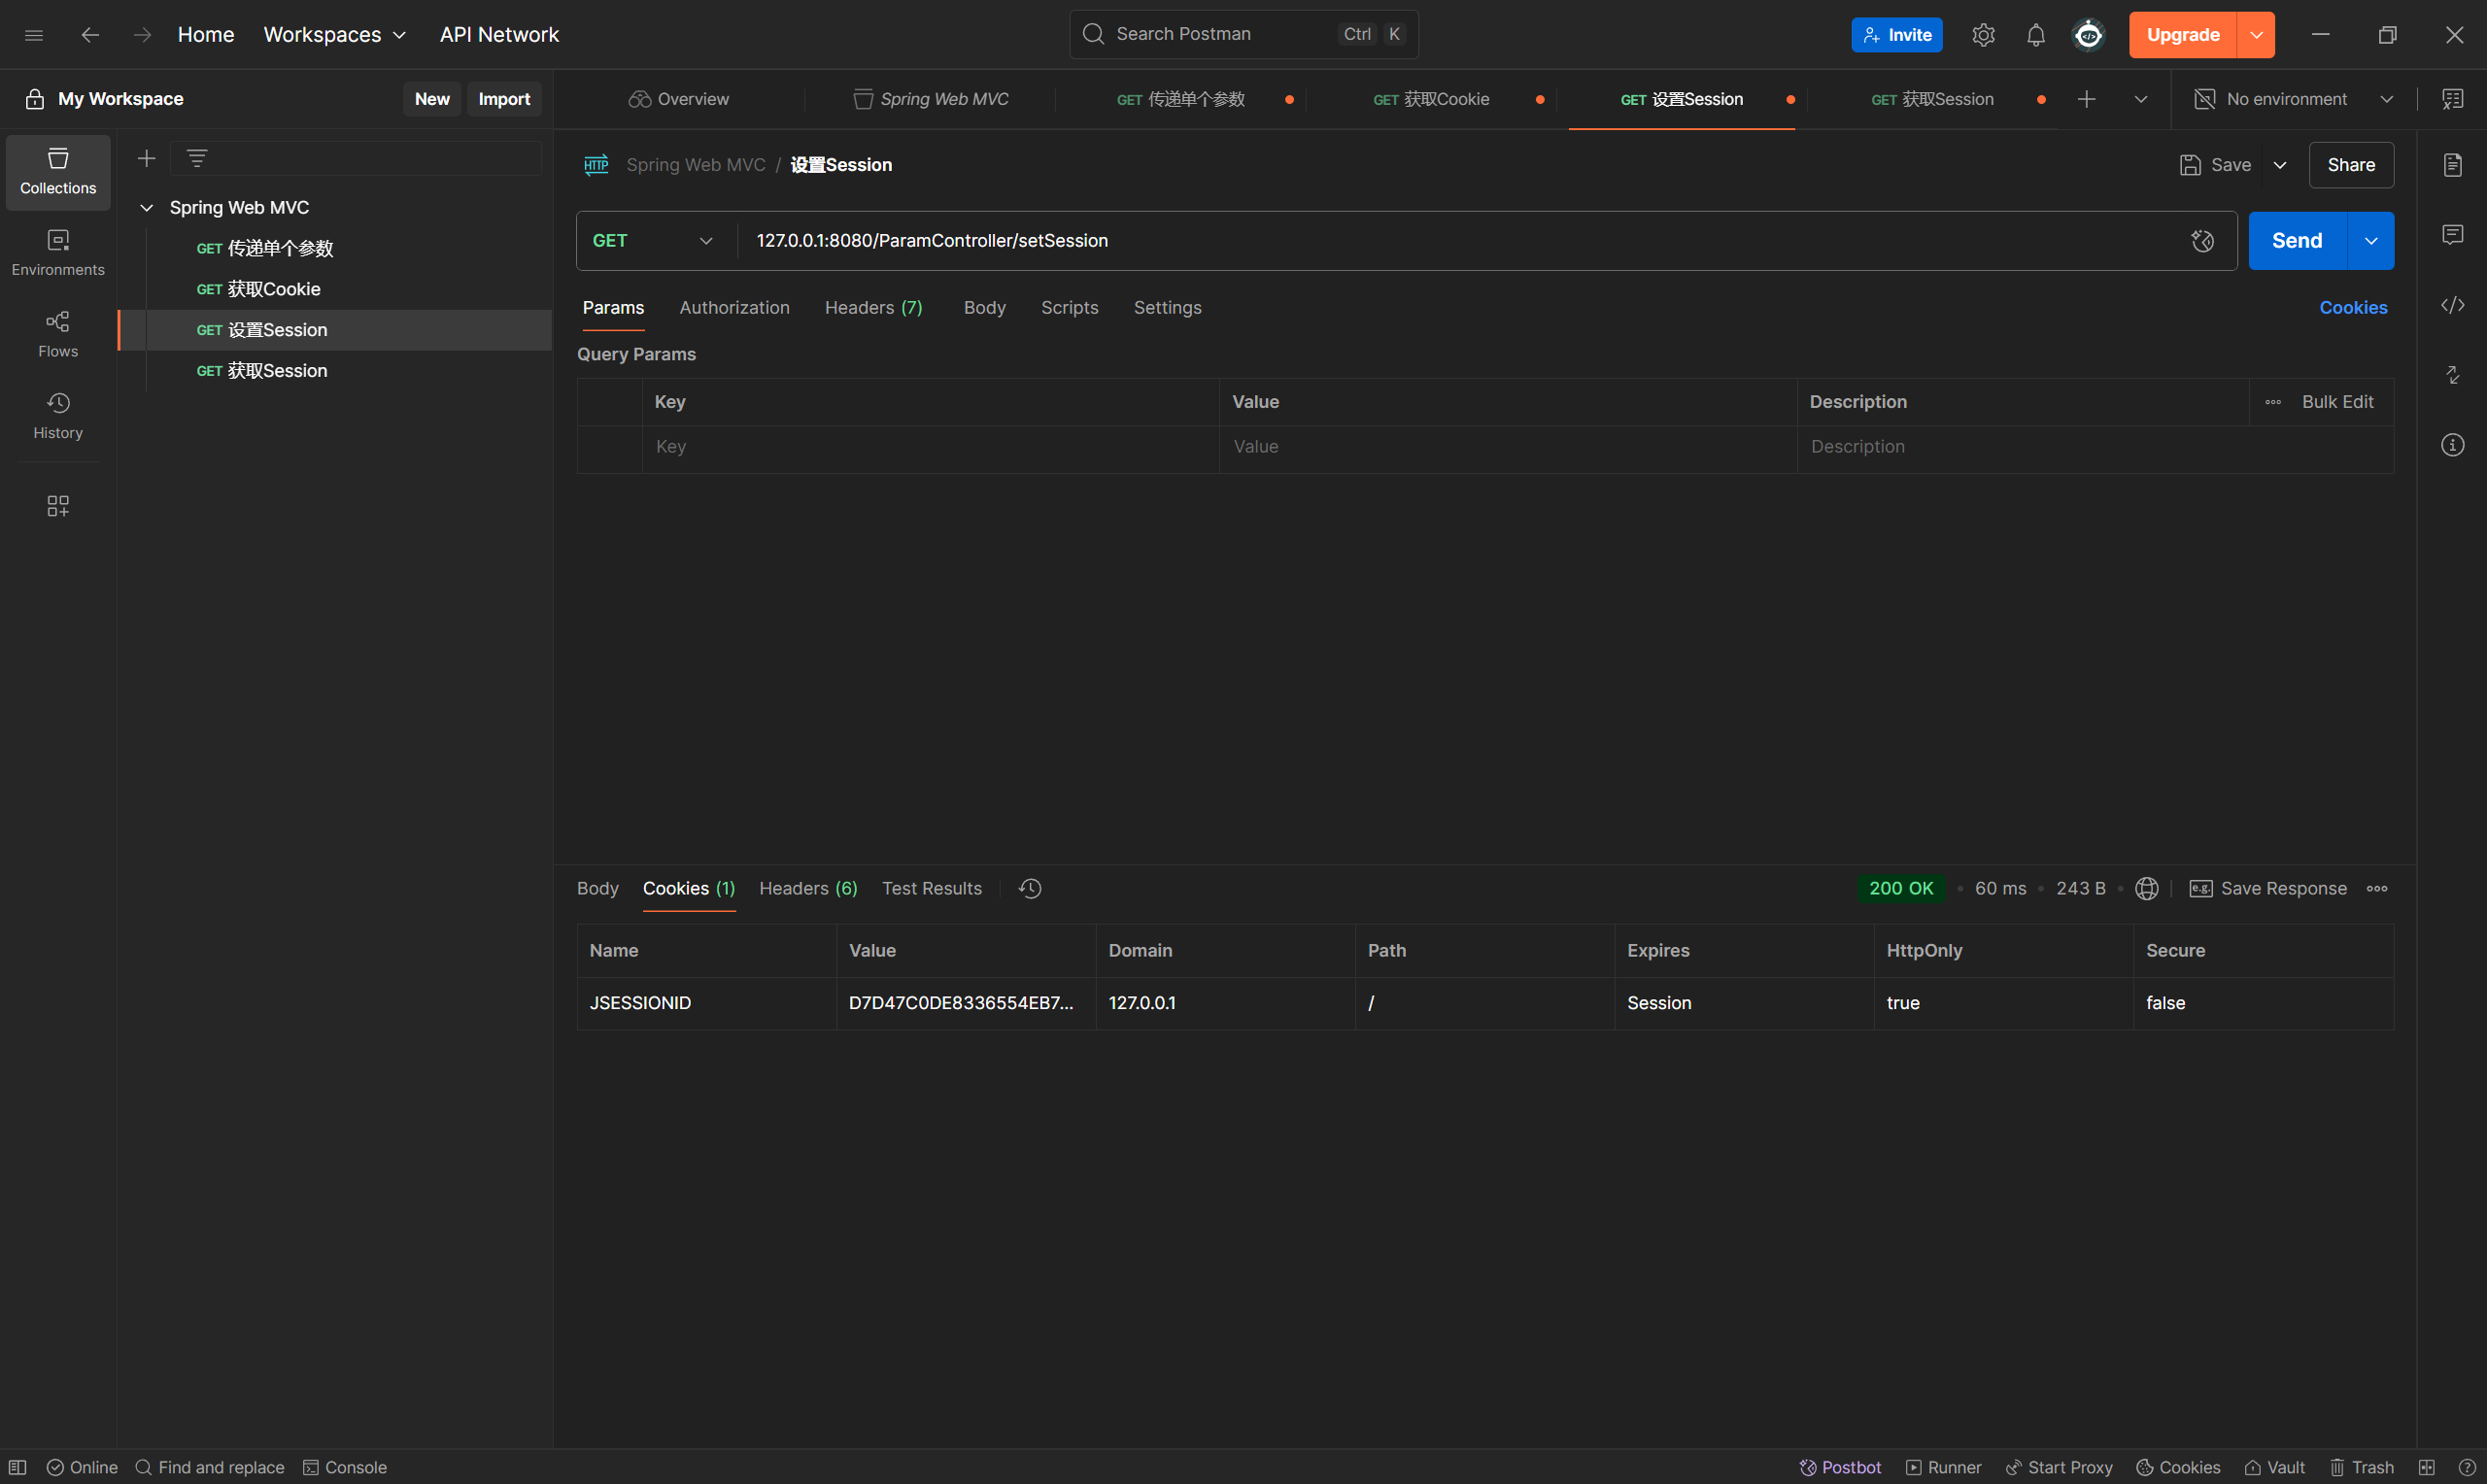
Task: Expand the Upgrade dropdown arrow
Action: tap(2256, 35)
